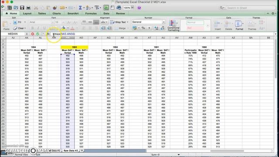The image size is (279, 157).
Task: Confirm formula entry with green checkmark
Action: pyautogui.click(x=37, y=34)
